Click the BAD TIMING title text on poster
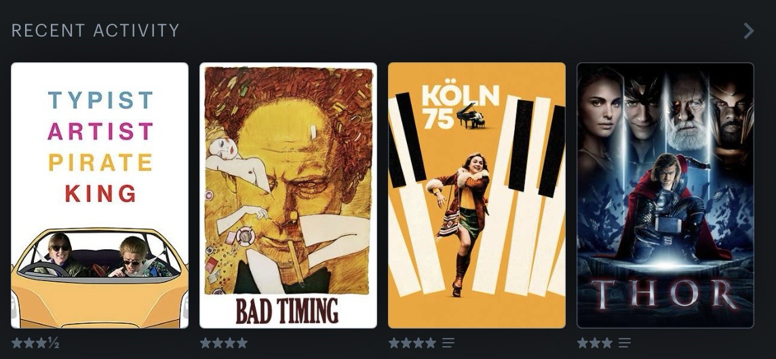 (x=288, y=310)
